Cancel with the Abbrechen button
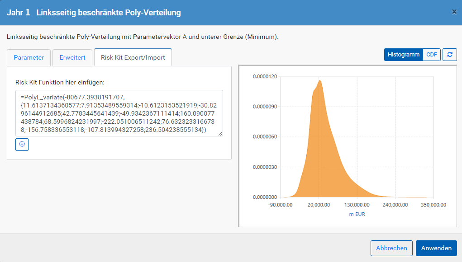Screen dimensions: 462x262 pos(391,248)
